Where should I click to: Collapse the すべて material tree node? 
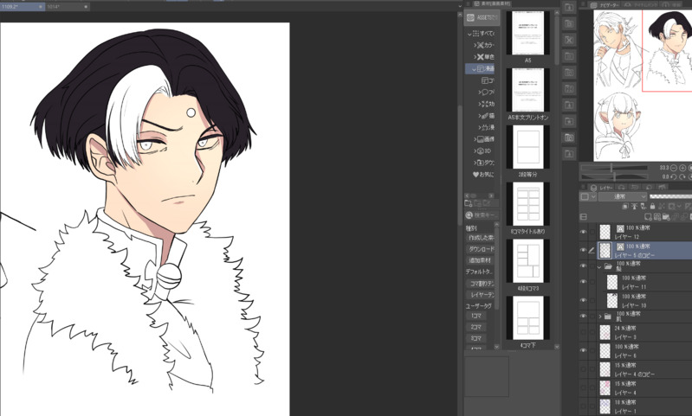pyautogui.click(x=469, y=34)
